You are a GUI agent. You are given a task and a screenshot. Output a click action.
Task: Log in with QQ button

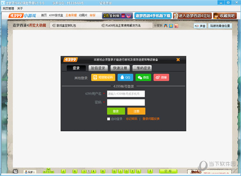coord(125,77)
